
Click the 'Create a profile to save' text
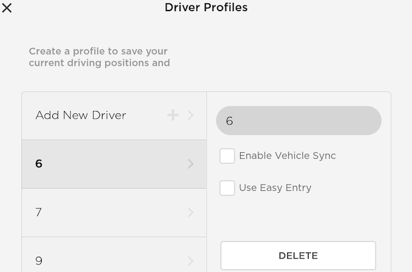coord(98,51)
